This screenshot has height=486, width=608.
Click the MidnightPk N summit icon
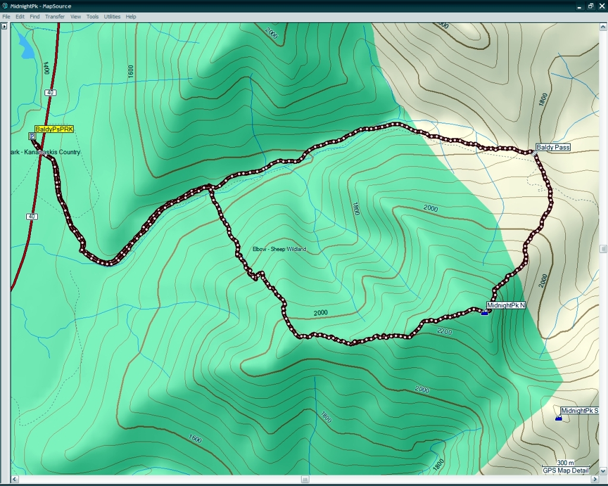pos(484,313)
